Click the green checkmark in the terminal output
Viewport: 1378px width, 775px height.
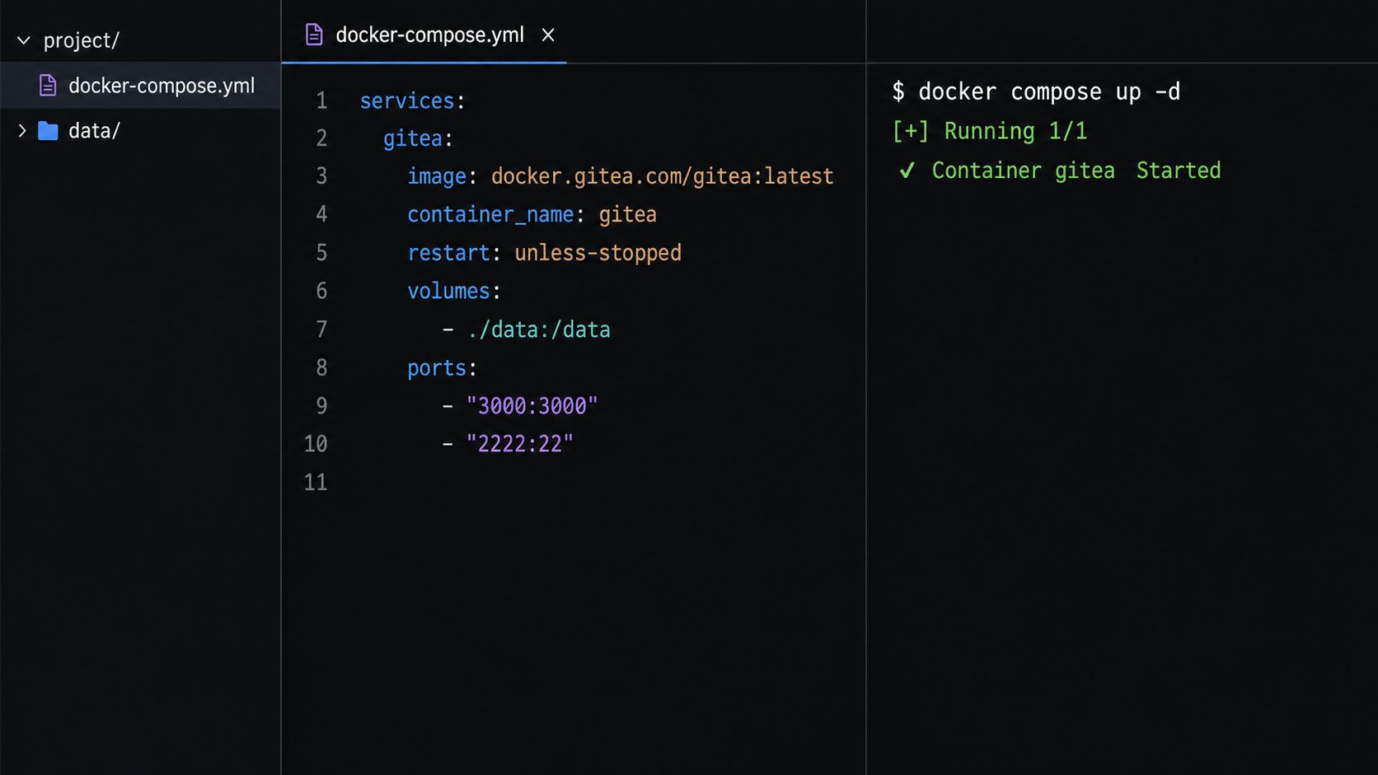[x=907, y=170]
